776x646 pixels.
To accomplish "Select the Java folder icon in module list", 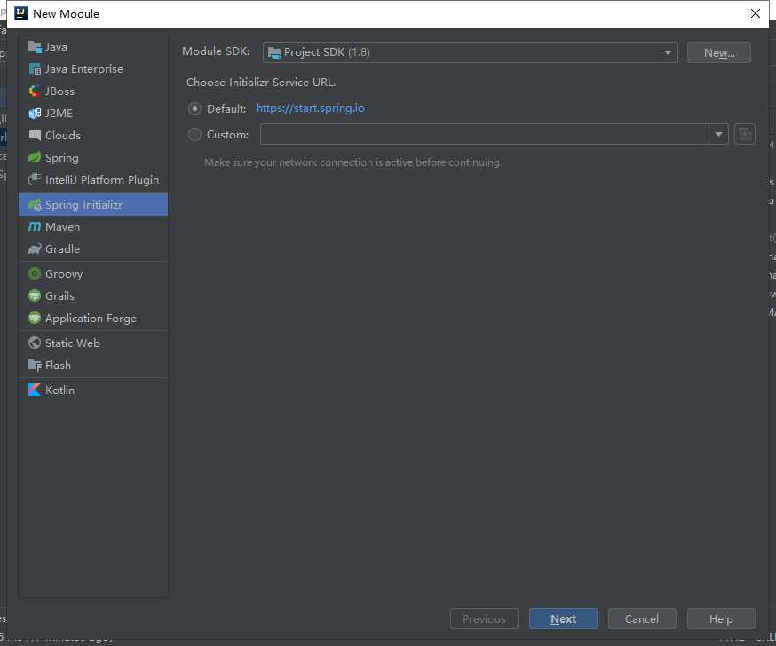I will pos(35,47).
